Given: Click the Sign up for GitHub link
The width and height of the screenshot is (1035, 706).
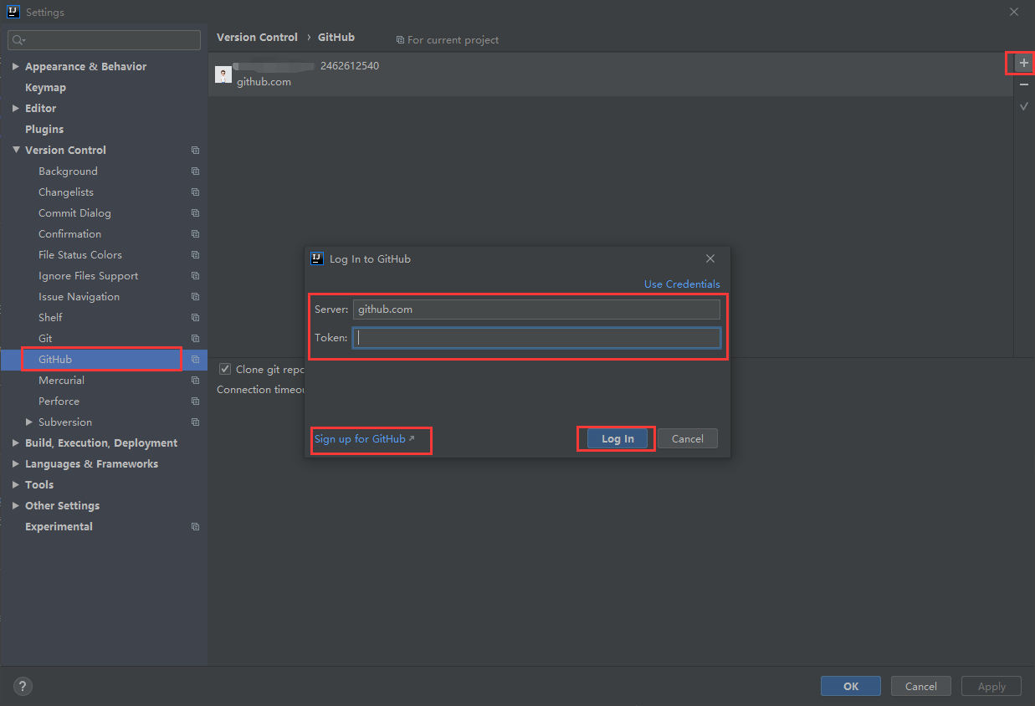Looking at the screenshot, I should [364, 439].
